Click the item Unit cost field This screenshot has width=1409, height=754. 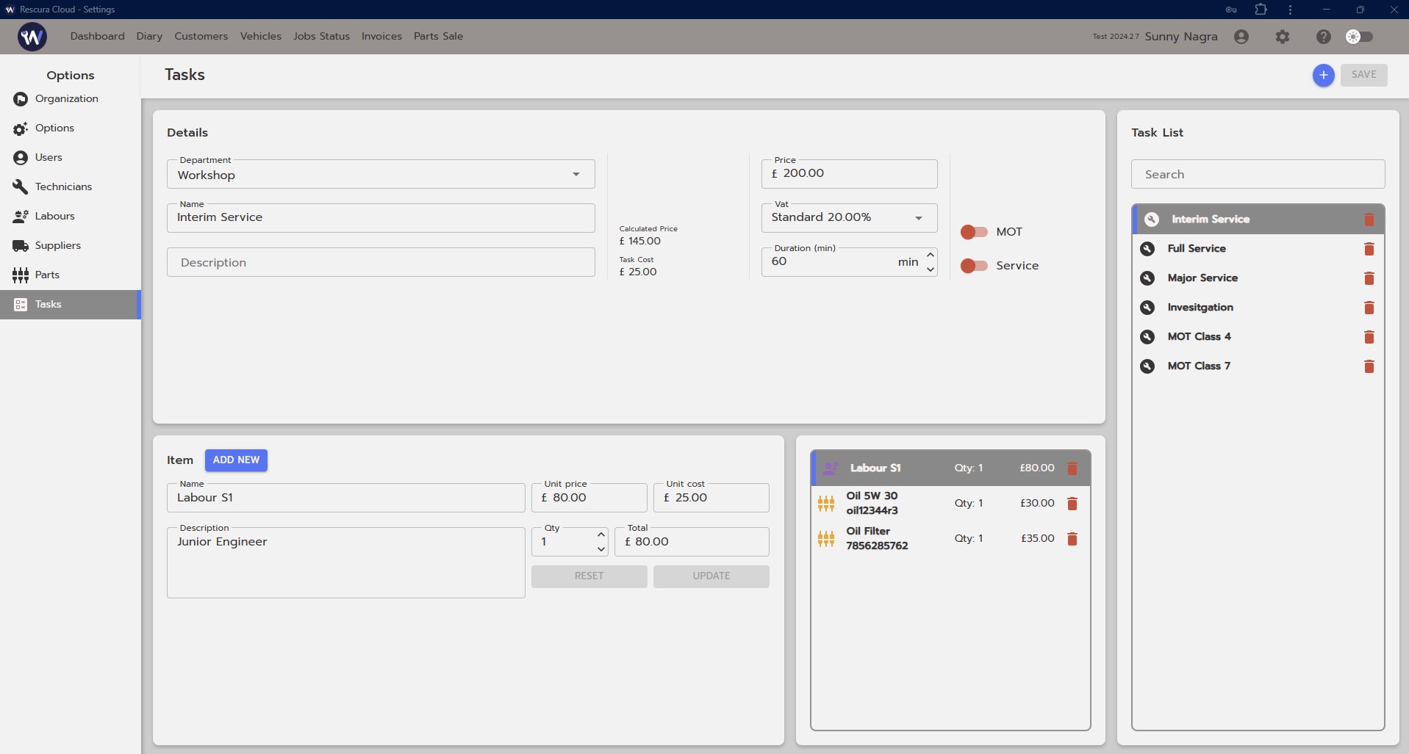(711, 498)
